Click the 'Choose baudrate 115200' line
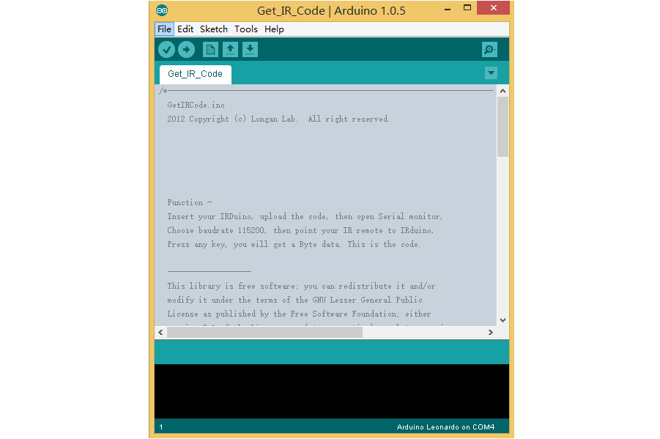Viewport: 660px width, 439px height. [300, 230]
